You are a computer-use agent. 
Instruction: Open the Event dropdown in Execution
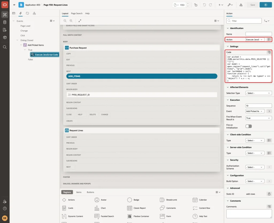255,111
